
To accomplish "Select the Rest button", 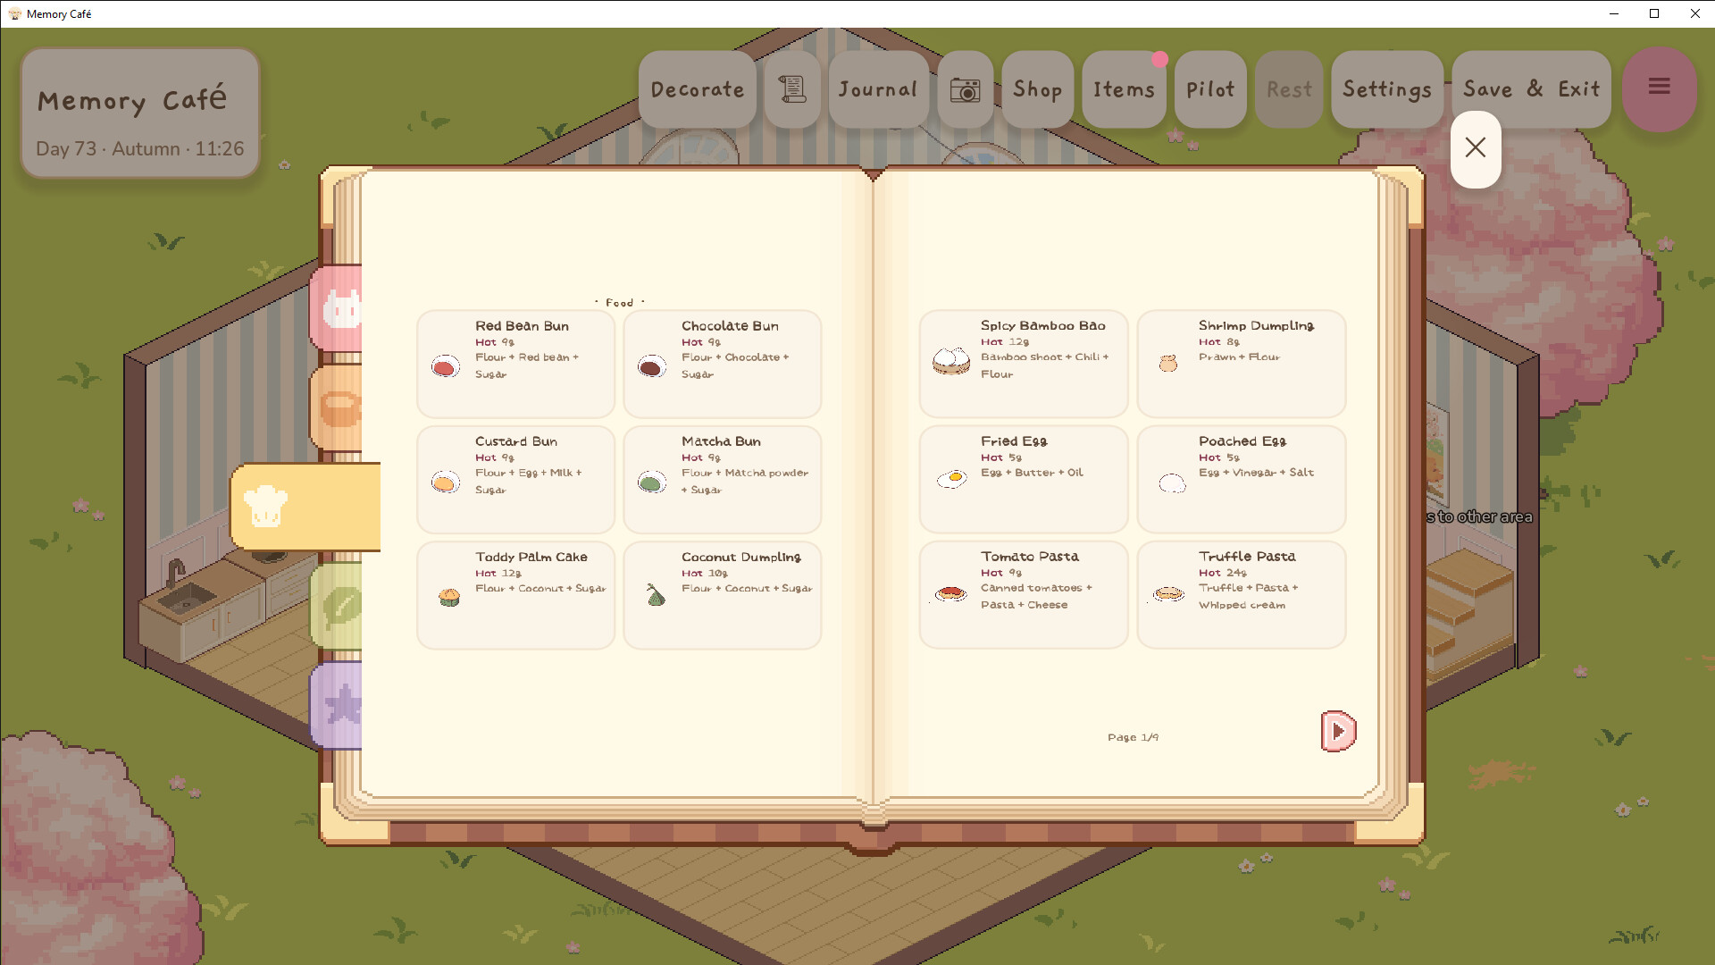I will point(1289,89).
